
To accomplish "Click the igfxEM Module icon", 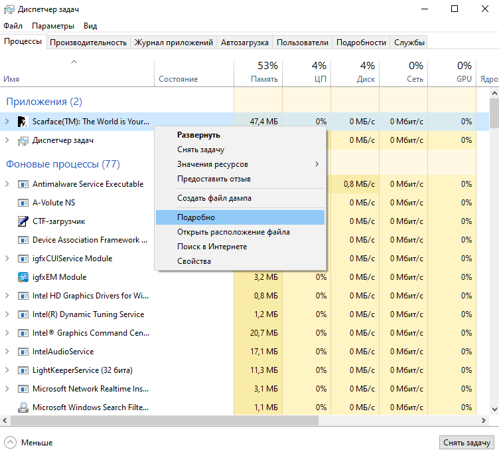I will tap(23, 277).
